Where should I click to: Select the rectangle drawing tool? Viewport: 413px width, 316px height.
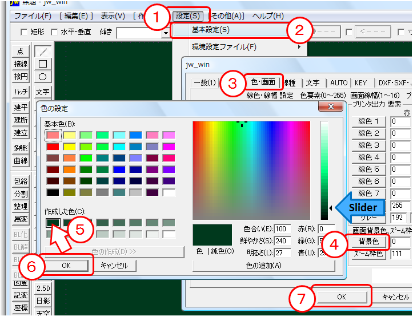tap(42, 64)
